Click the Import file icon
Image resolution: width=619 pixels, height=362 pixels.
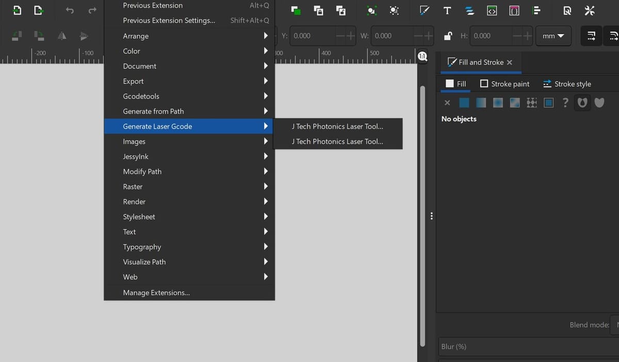[x=17, y=10]
